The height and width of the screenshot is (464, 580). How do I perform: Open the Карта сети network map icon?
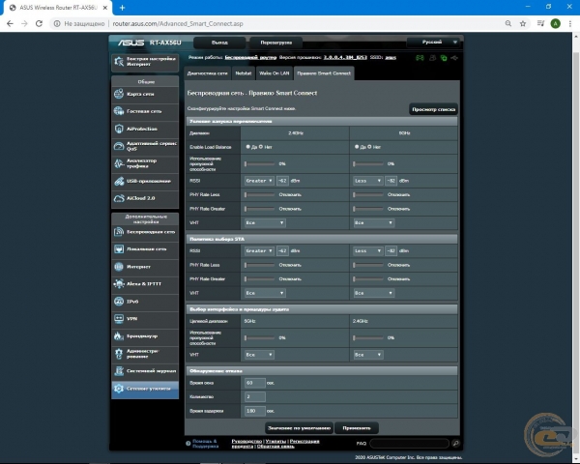119,94
